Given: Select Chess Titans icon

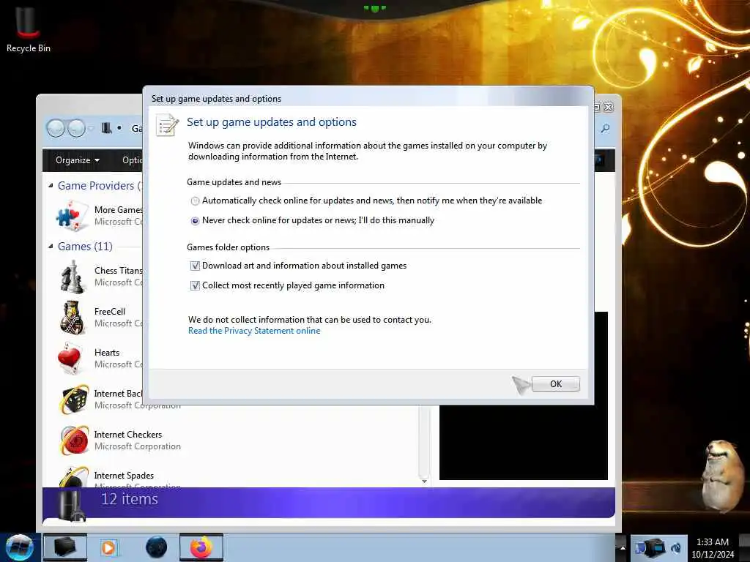Looking at the screenshot, I should [73, 276].
